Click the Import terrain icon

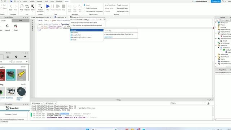click(7, 26)
